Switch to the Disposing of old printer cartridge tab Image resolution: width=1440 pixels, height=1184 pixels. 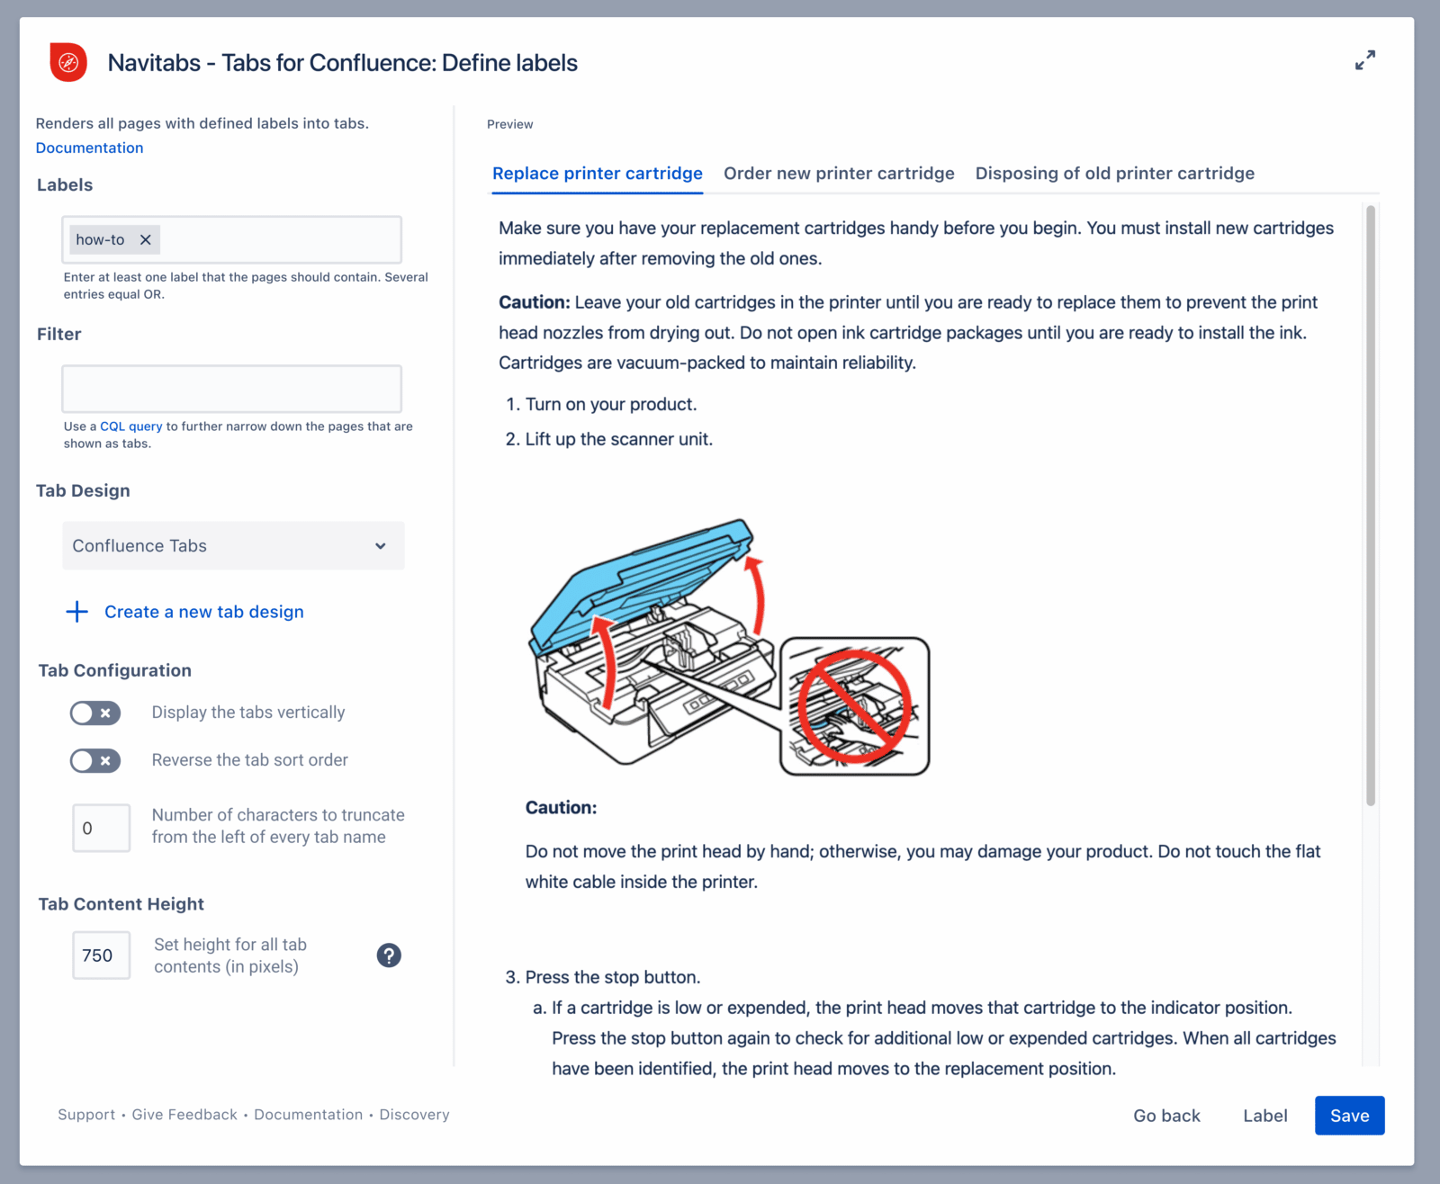click(1115, 173)
